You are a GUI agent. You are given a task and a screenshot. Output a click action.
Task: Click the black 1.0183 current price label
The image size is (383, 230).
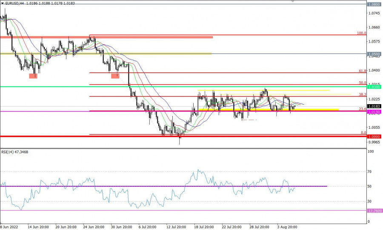(x=374, y=106)
